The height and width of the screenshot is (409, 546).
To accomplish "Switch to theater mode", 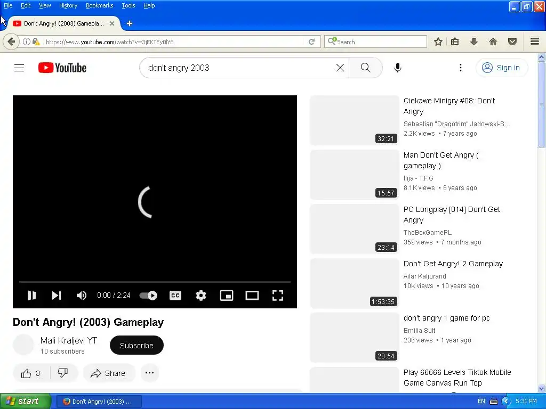I will click(x=252, y=295).
